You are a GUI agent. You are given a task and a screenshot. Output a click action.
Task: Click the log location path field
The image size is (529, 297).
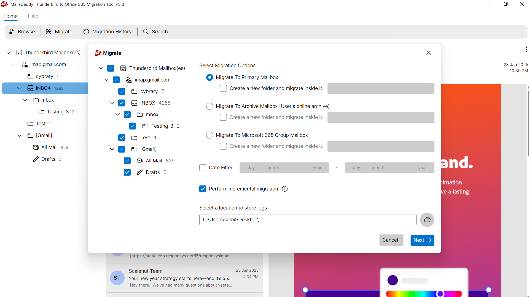[x=308, y=220]
